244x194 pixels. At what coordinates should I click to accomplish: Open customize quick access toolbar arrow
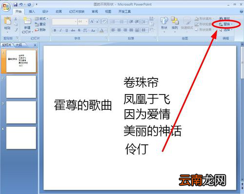(37, 4)
